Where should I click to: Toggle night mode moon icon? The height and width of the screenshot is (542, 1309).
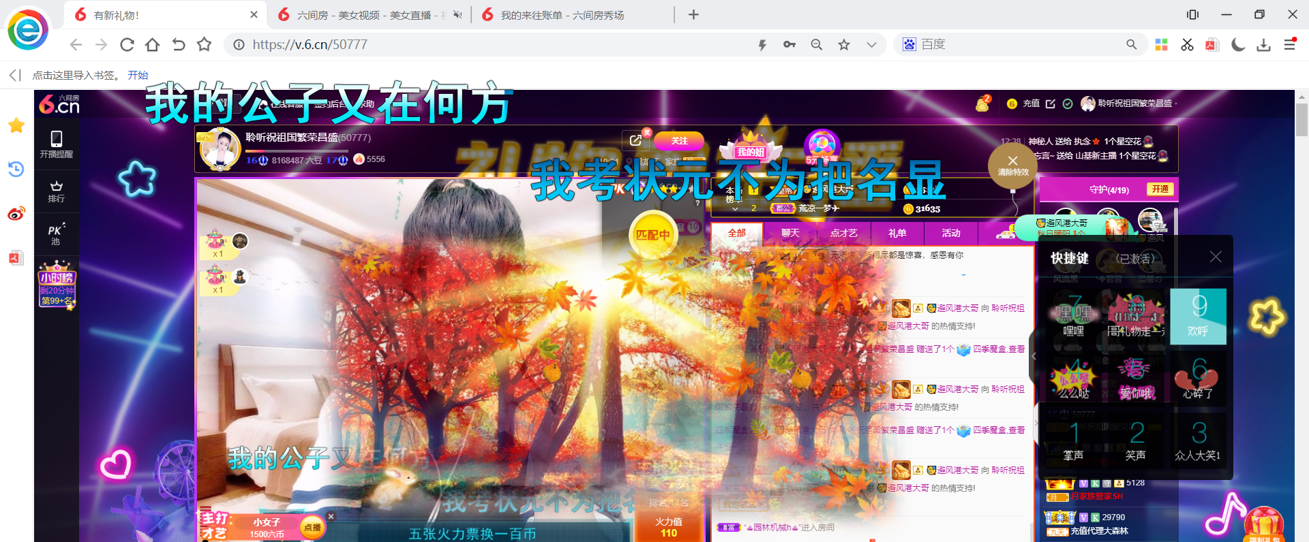tap(1238, 45)
